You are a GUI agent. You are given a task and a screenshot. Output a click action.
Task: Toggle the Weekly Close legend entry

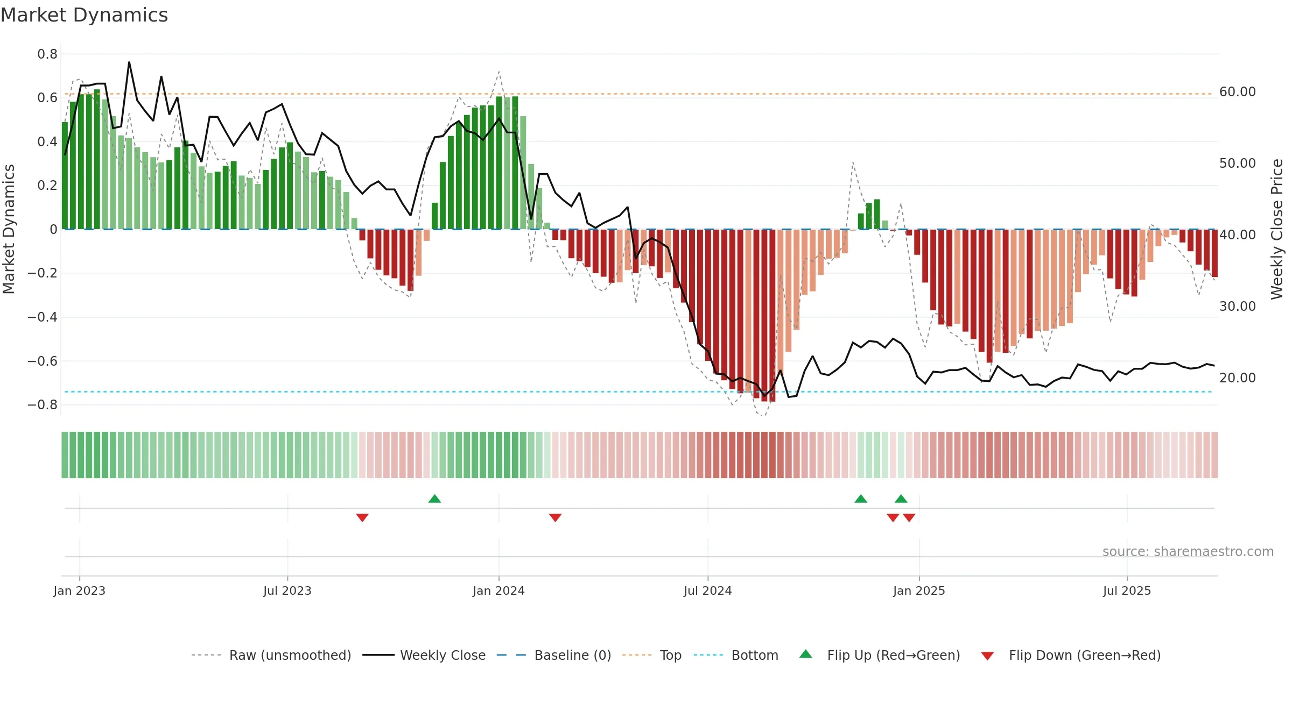click(424, 655)
